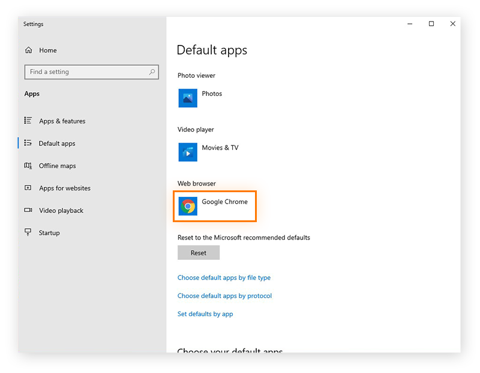The image size is (480, 373).
Task: Open Choose default apps by protocol
Action: tap(224, 296)
